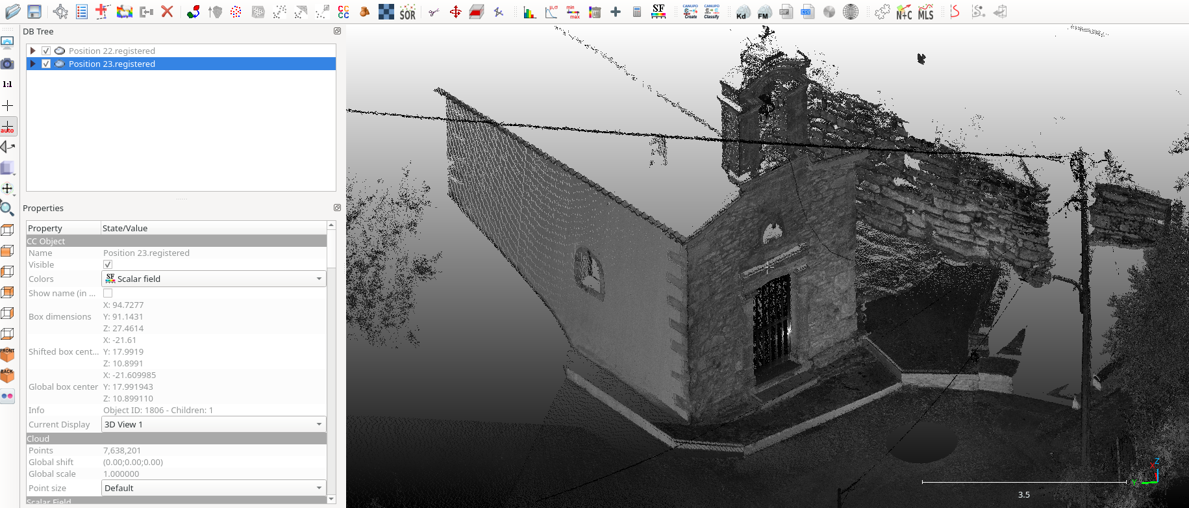Activate the translate/rotate tool

click(x=456, y=12)
